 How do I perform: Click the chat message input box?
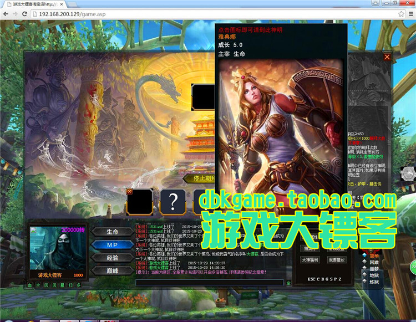tap(210, 283)
